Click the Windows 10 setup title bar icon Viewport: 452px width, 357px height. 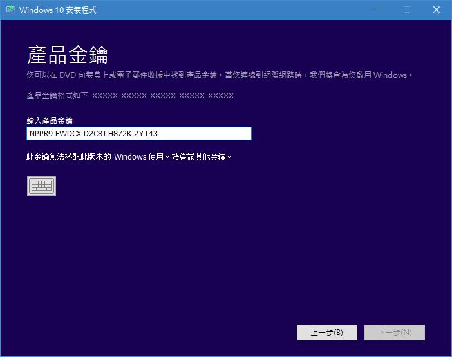pos(11,10)
